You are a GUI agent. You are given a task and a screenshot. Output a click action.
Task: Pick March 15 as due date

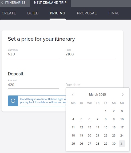tap(106, 127)
